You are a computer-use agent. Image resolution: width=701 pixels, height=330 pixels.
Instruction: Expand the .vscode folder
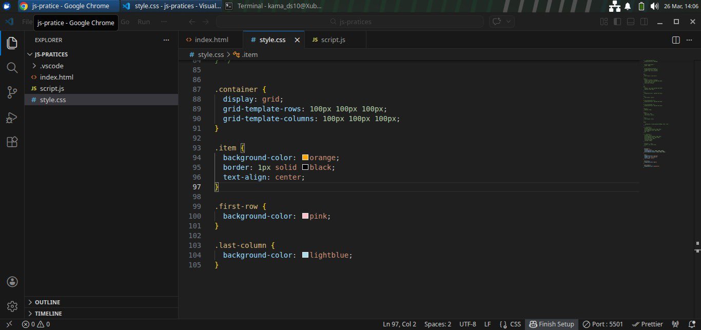point(51,66)
